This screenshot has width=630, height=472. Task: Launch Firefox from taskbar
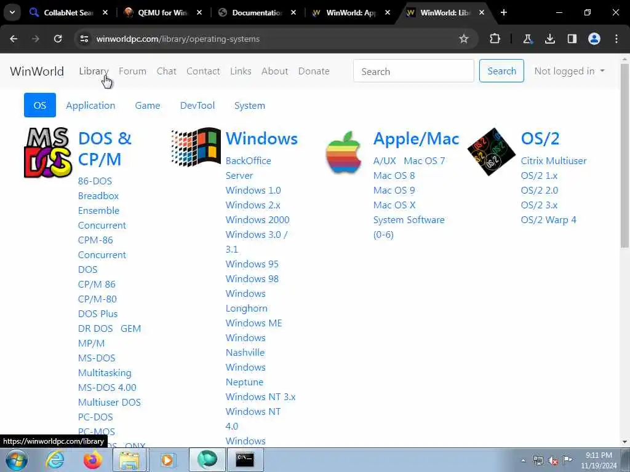coord(93,460)
